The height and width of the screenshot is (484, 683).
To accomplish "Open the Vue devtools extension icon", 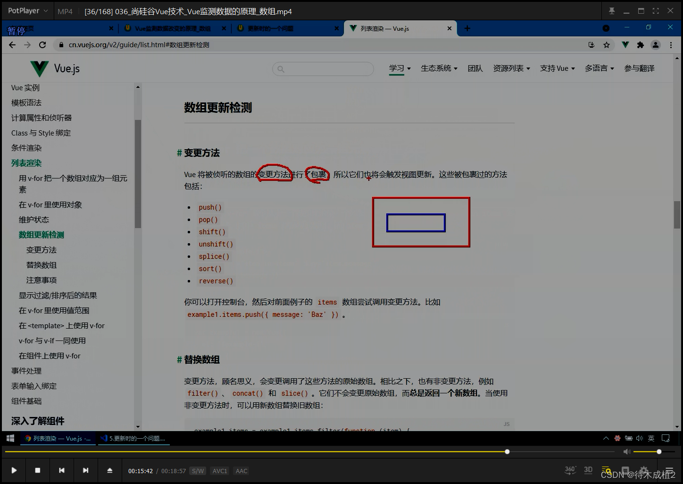I will tap(625, 45).
